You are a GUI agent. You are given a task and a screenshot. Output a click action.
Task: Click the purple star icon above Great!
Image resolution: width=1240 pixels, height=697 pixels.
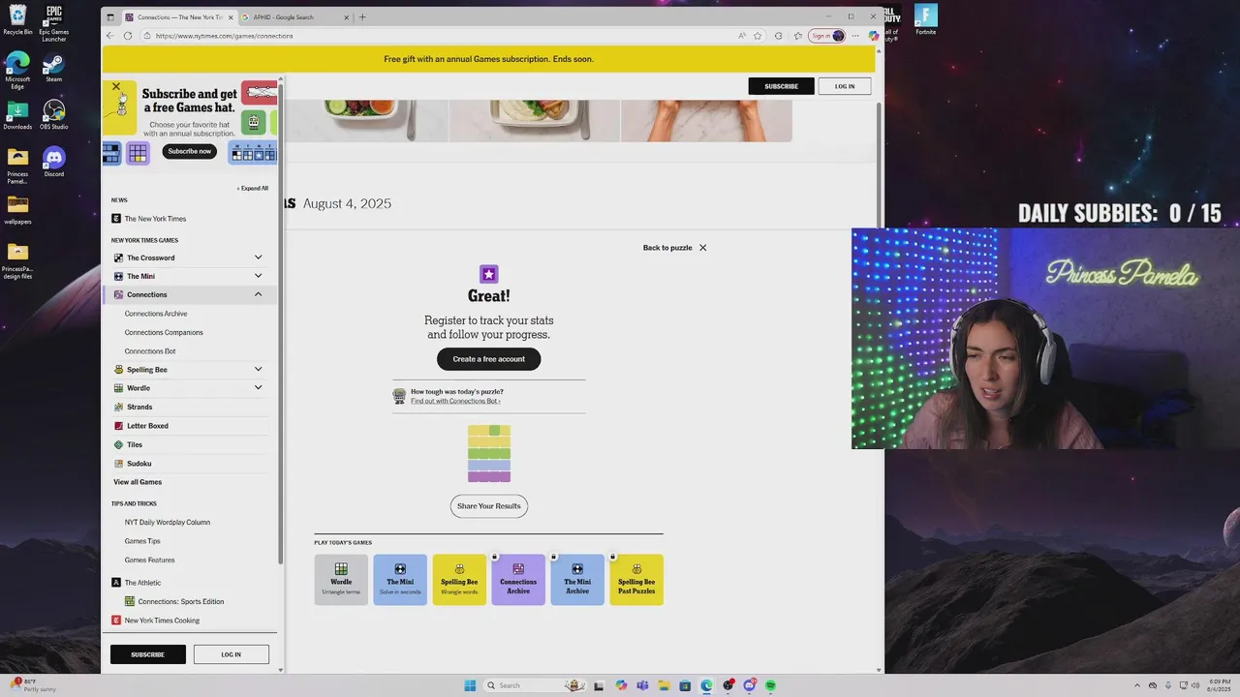pos(489,274)
